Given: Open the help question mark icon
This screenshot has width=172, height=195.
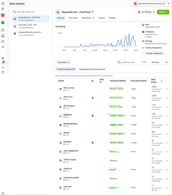Looking at the screenshot, I should [3, 72].
